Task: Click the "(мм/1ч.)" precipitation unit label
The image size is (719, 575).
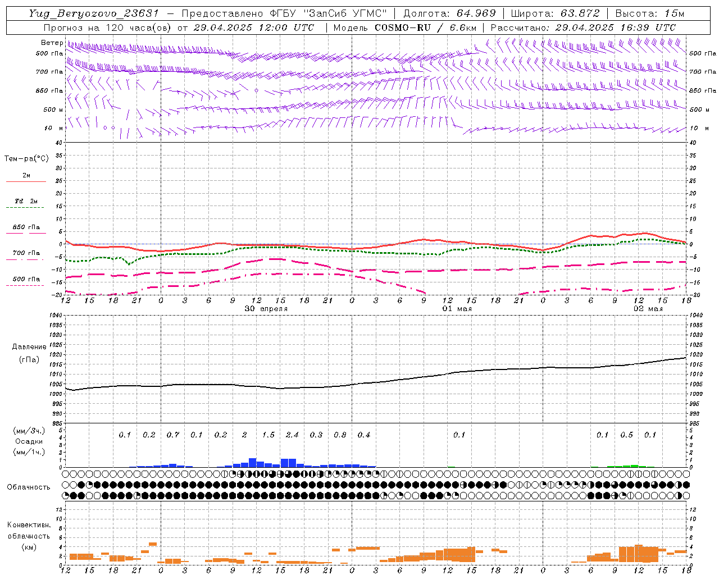Action: tap(29, 452)
